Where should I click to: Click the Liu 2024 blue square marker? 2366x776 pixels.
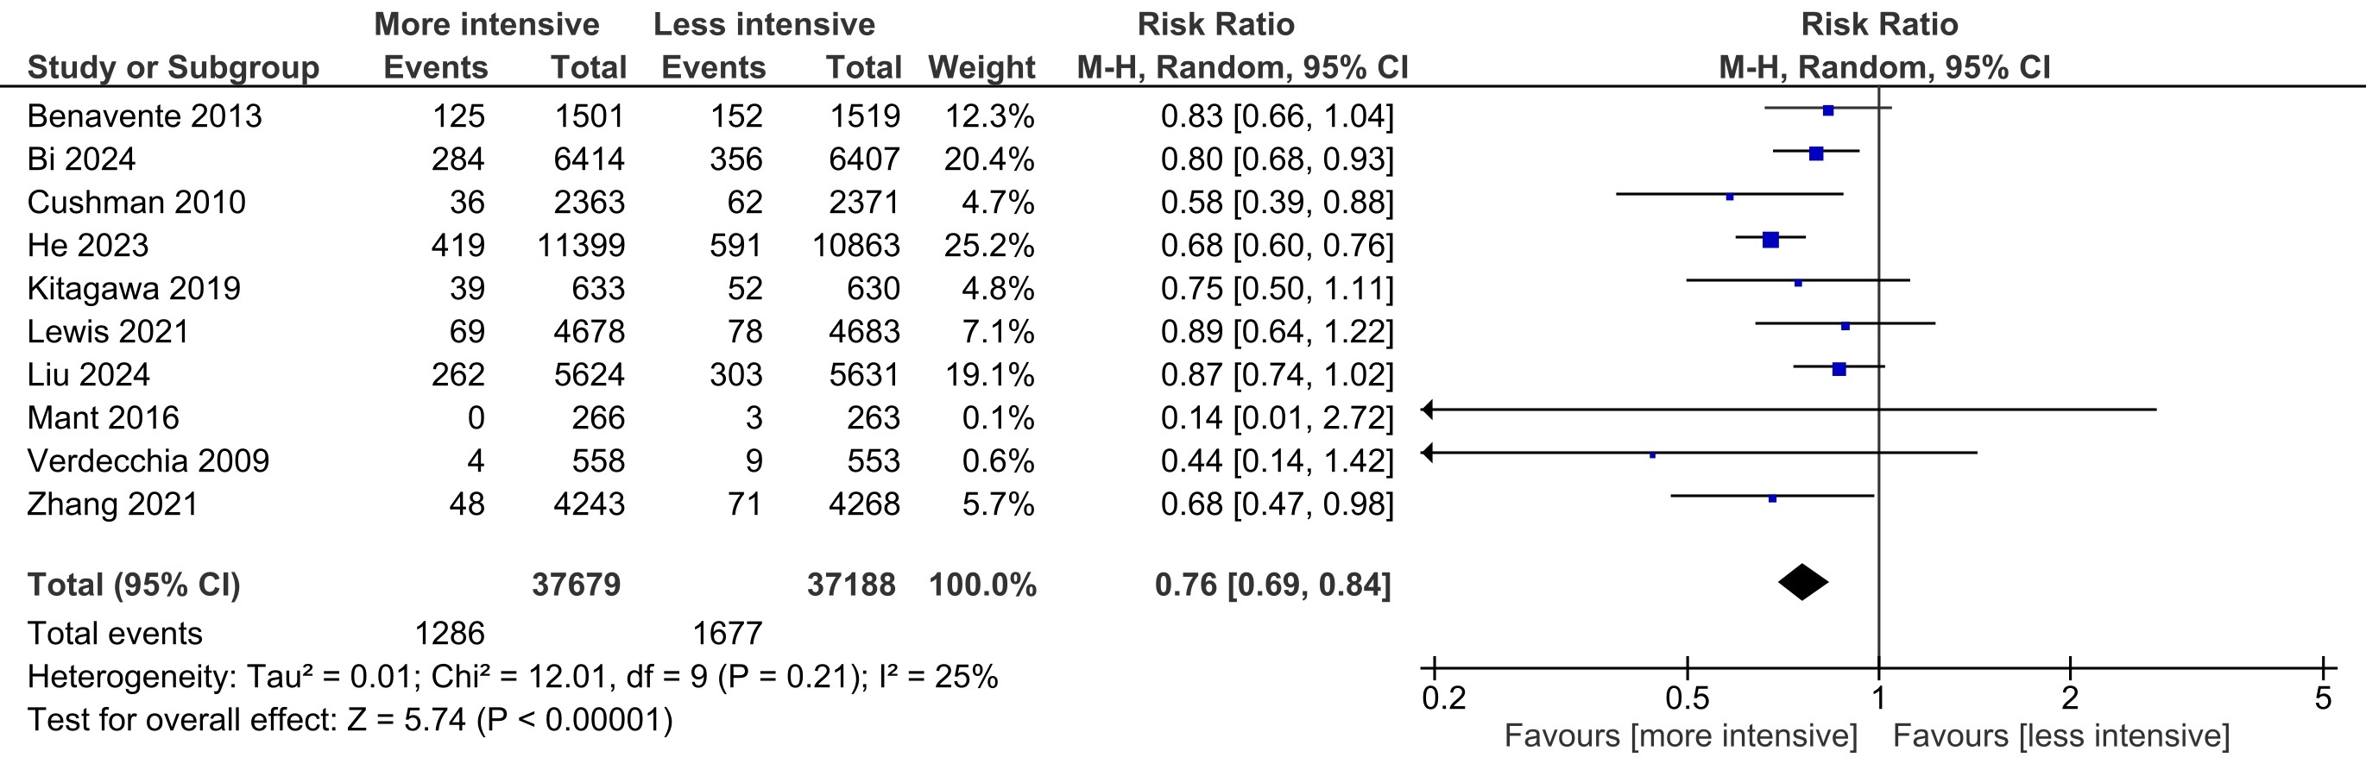click(1839, 369)
